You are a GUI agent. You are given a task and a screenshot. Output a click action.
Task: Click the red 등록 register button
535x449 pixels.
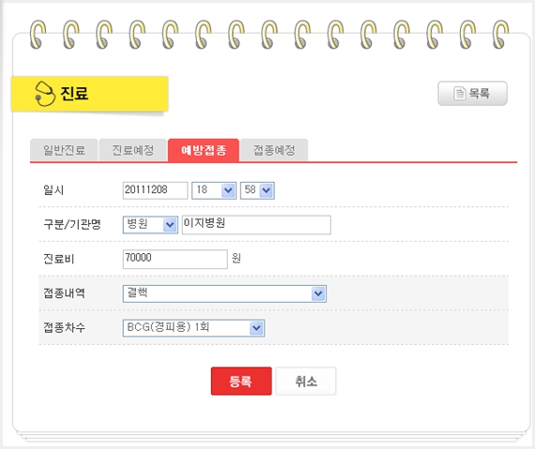[241, 381]
